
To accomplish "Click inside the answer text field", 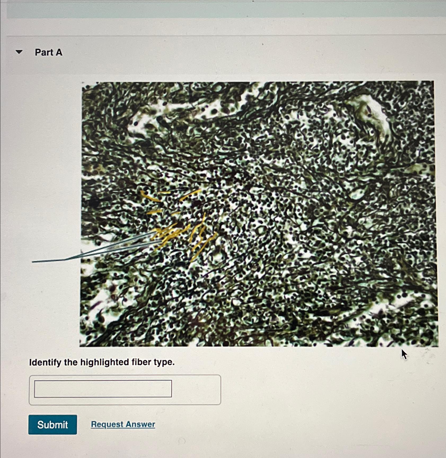I will (103, 389).
